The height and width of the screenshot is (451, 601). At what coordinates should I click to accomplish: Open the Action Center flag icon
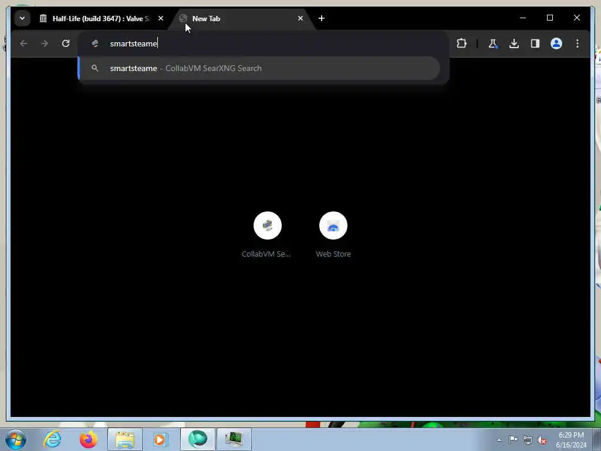click(513, 440)
